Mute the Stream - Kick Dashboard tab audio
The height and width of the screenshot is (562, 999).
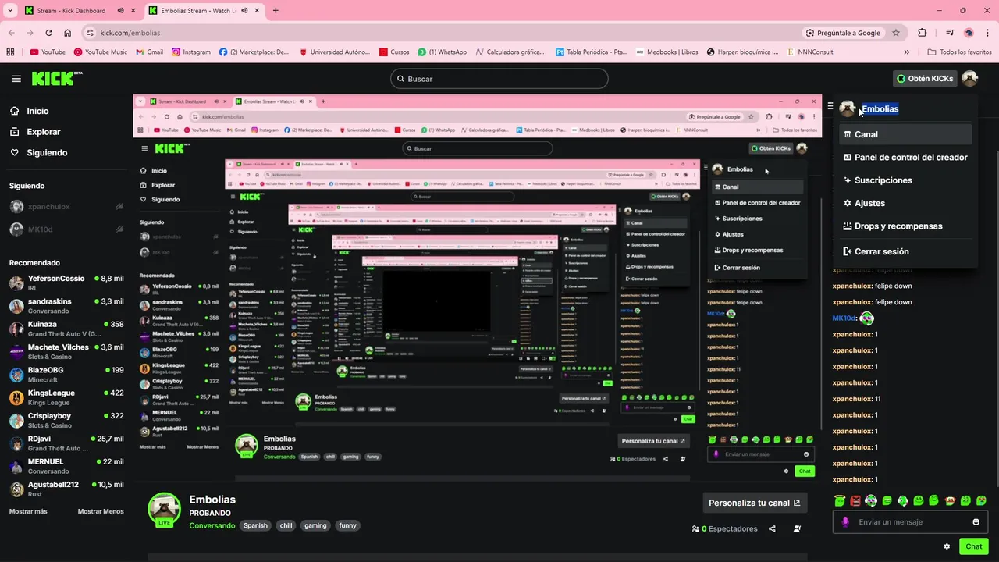[x=120, y=11]
